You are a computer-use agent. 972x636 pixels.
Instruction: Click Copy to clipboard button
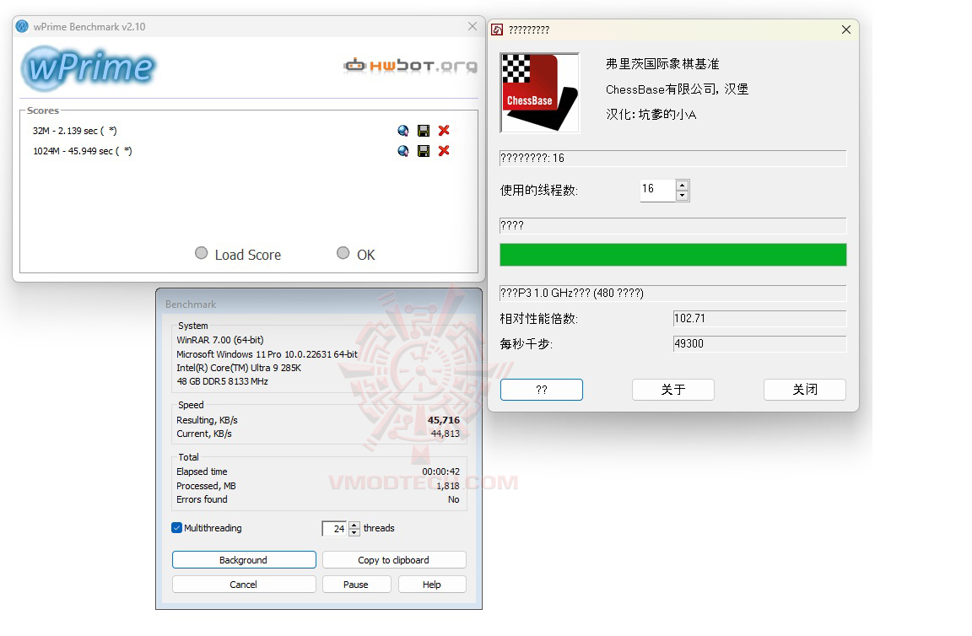tap(394, 560)
